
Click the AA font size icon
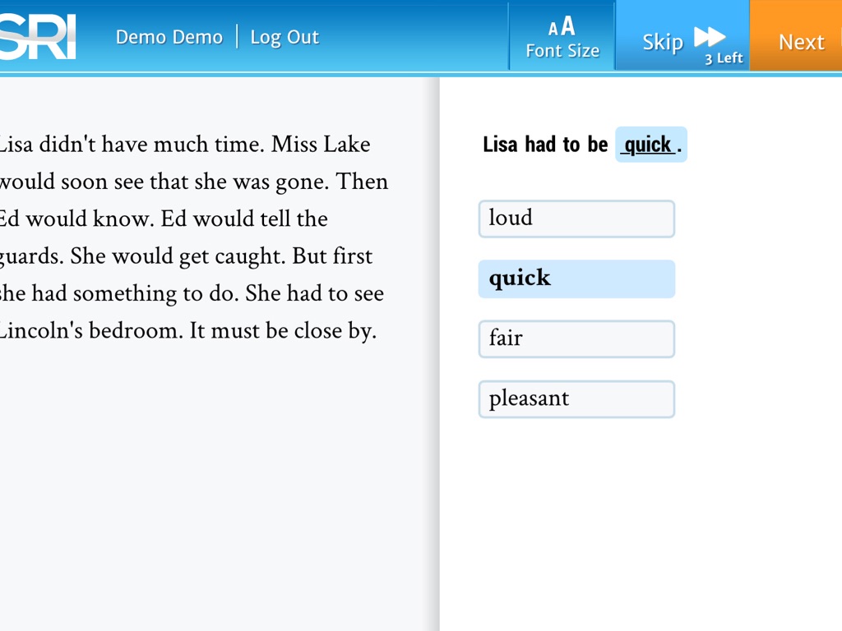[562, 27]
